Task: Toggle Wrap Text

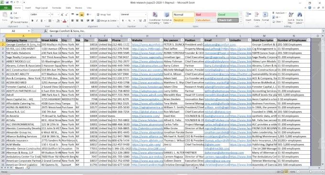Action: (x=104, y=14)
